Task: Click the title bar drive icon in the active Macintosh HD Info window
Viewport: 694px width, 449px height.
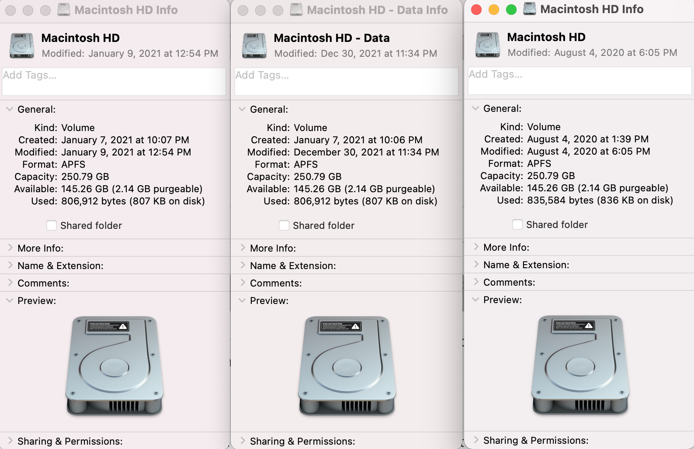Action: pyautogui.click(x=530, y=9)
